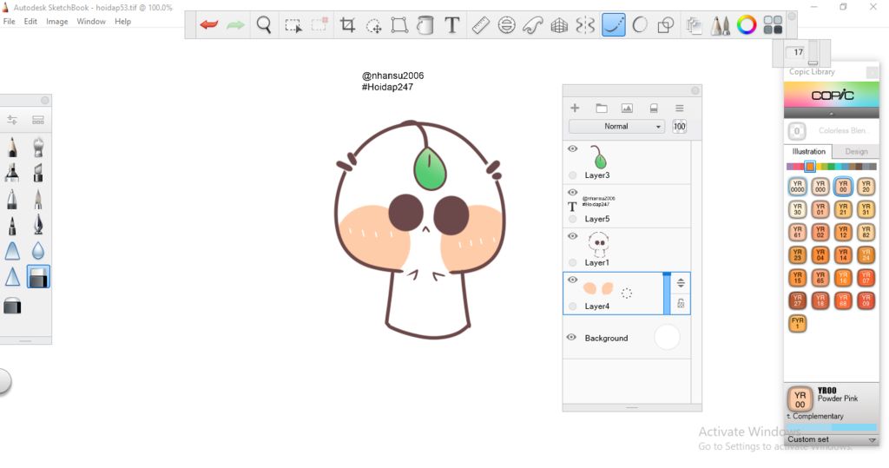Pick the YR0000 Copic swatch
Screen dimensions: 889x468
(x=797, y=186)
